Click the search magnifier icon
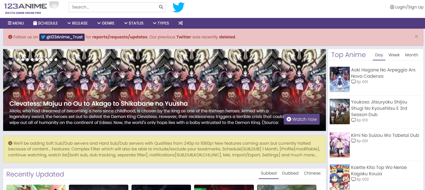The height and width of the screenshot is (190, 425). coord(161,7)
